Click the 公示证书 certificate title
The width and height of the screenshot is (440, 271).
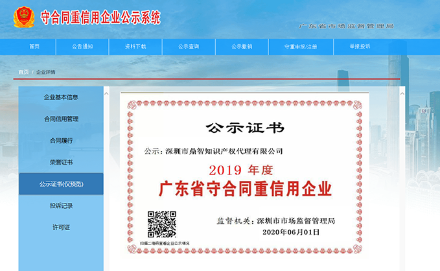pyautogui.click(x=245, y=128)
